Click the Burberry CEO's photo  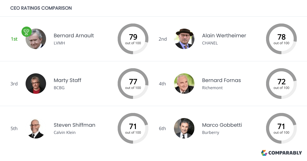point(184,128)
